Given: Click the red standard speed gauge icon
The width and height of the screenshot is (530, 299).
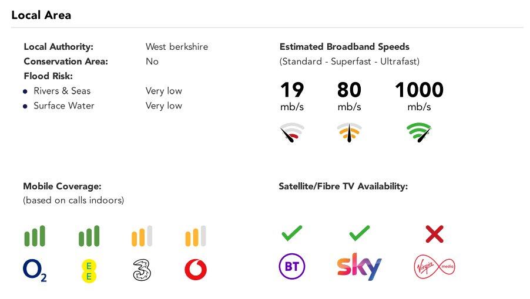Looking at the screenshot, I should [292, 133].
